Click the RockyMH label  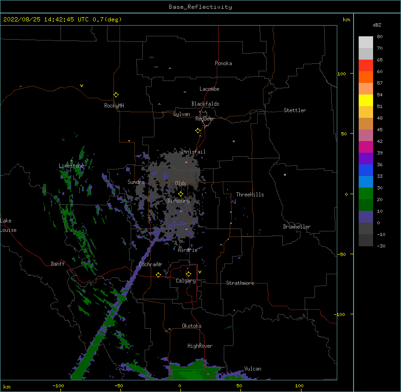pos(114,105)
